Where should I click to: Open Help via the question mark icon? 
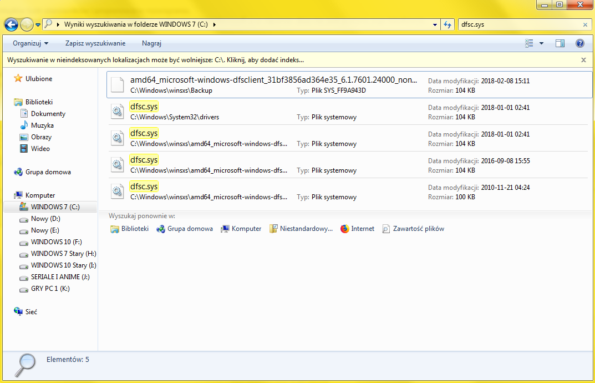pyautogui.click(x=580, y=43)
